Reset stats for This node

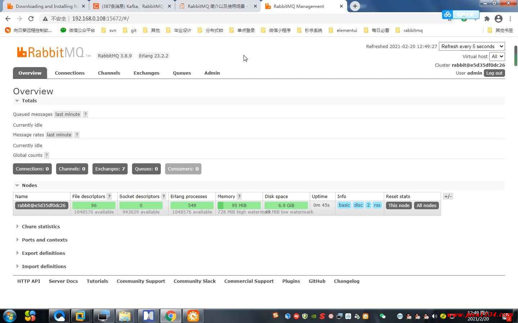[x=399, y=206]
